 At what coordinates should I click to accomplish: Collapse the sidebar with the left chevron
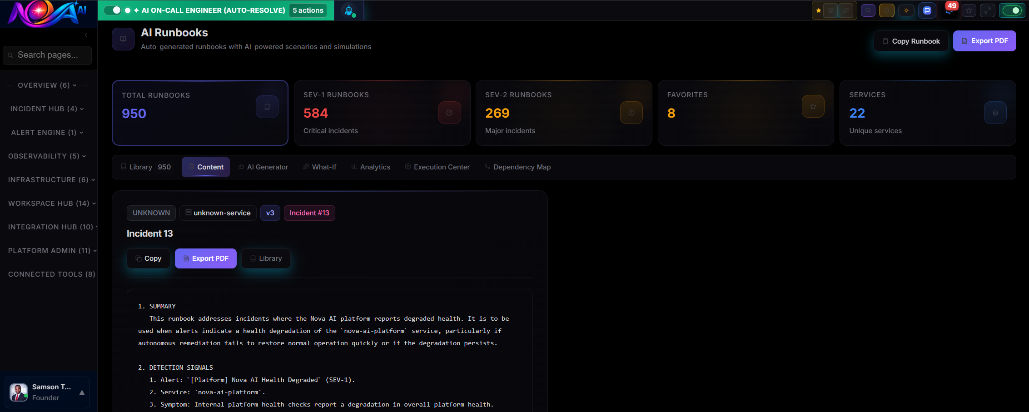click(x=86, y=35)
